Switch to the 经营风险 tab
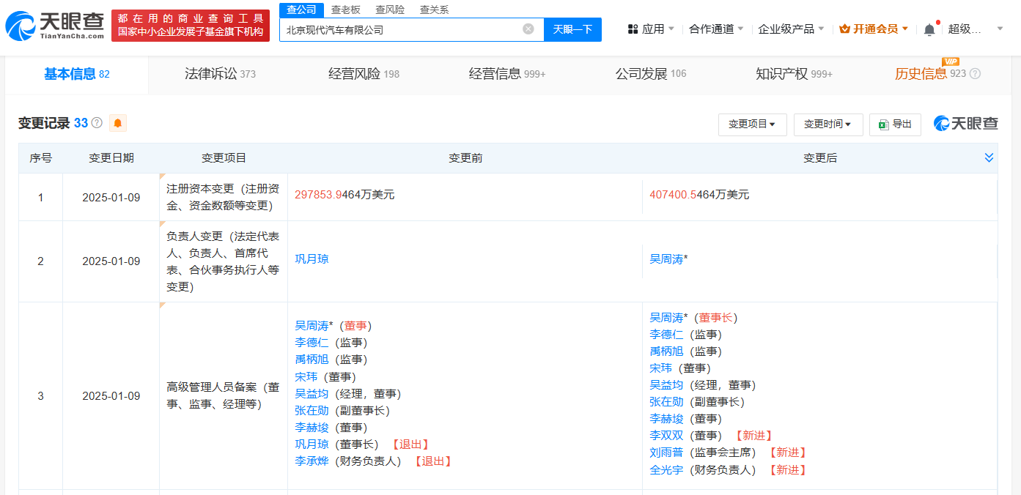1021x495 pixels. [x=364, y=74]
